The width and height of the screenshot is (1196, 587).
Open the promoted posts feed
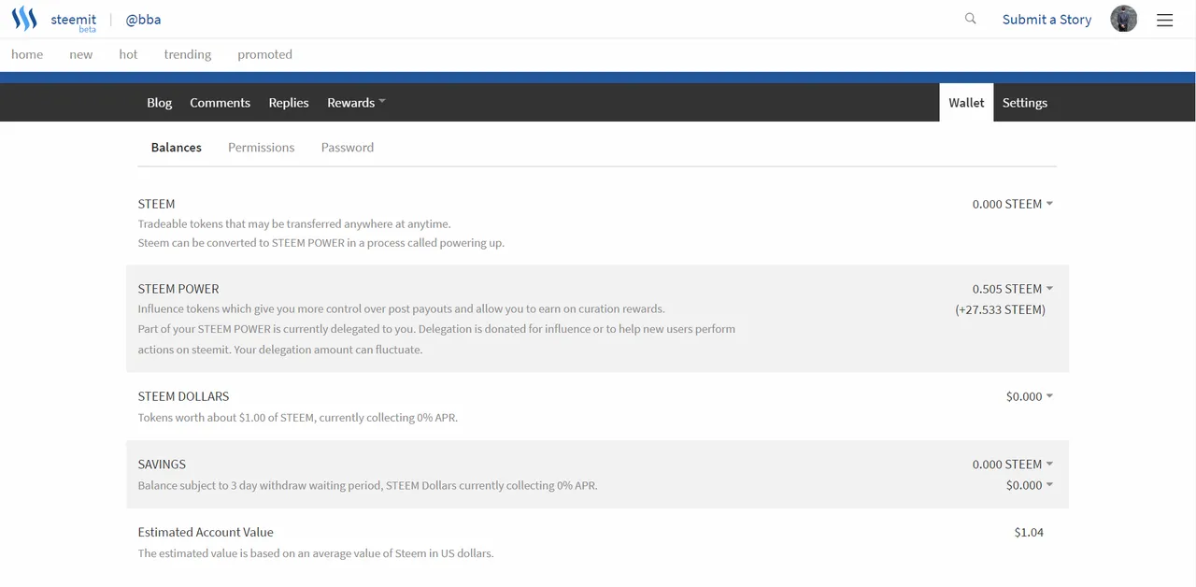[x=264, y=54]
